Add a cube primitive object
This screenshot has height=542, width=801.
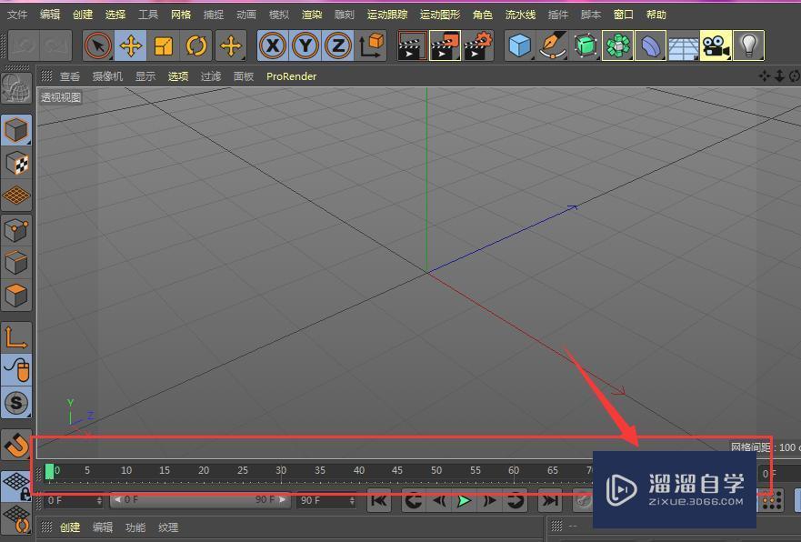coord(520,46)
